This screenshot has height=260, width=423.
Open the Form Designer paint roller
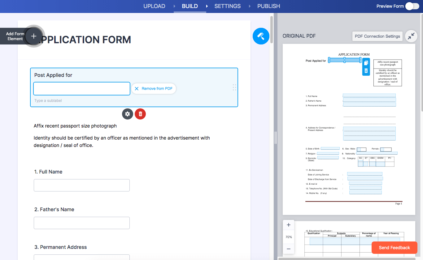coord(261,36)
